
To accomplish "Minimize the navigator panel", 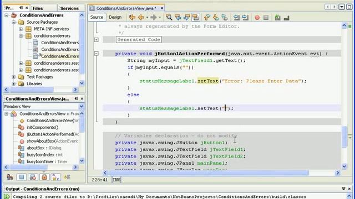I will point(77,98).
